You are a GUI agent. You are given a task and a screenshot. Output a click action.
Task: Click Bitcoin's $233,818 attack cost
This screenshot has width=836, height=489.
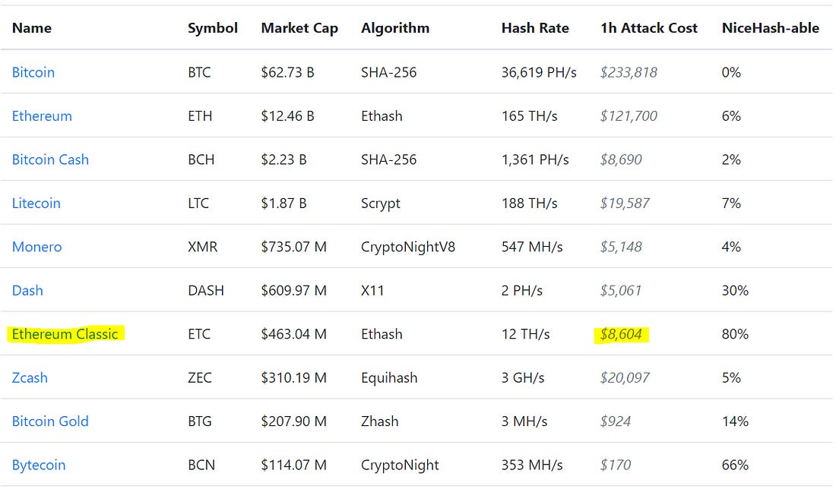[629, 73]
